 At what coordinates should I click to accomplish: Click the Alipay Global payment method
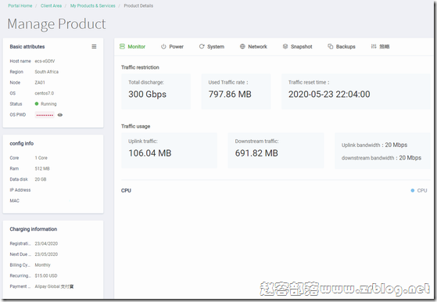(54, 286)
